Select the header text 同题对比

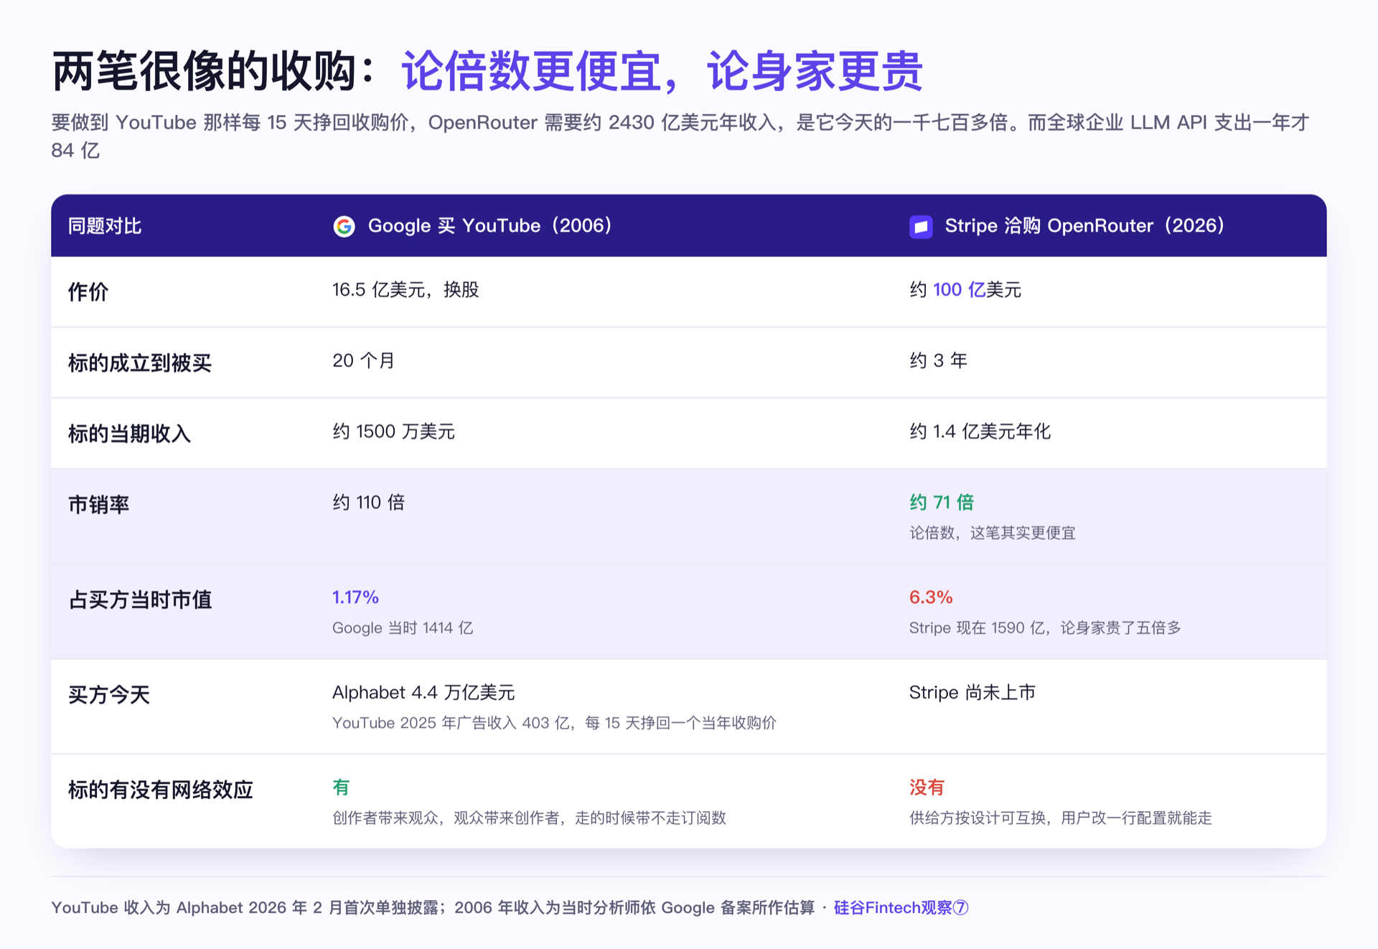pos(105,226)
